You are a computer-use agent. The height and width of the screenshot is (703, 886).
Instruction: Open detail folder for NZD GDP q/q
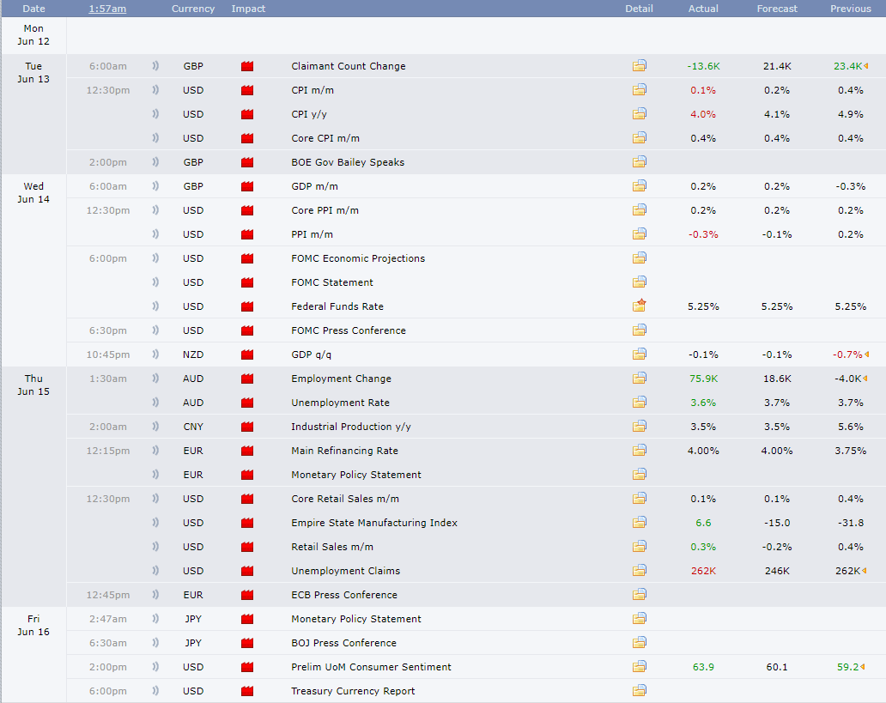(639, 355)
